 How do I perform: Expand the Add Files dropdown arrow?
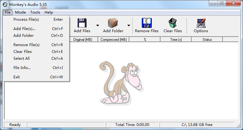[x=98, y=25]
